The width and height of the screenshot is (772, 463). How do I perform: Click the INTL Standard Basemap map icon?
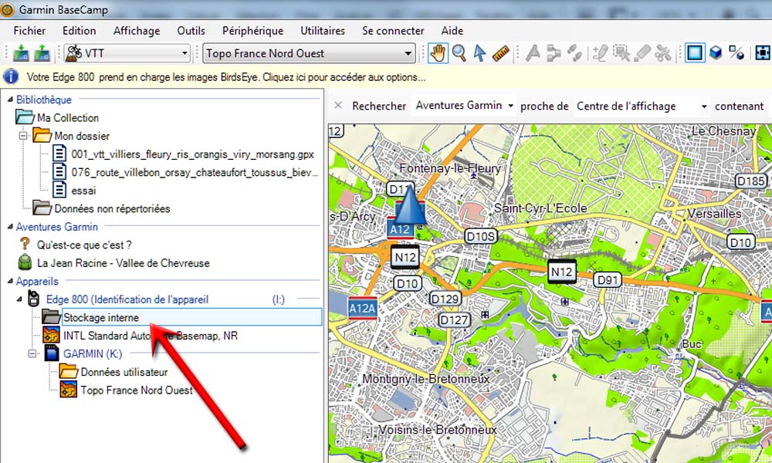pos(51,335)
